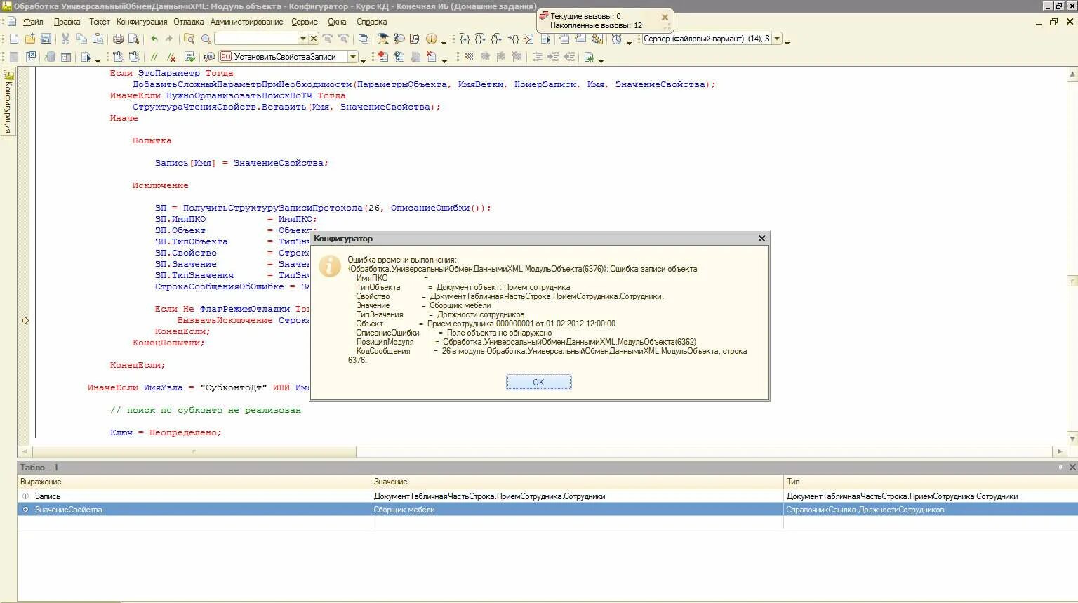
Task: Open toolbar options arrow after info icon
Action: [x=444, y=42]
